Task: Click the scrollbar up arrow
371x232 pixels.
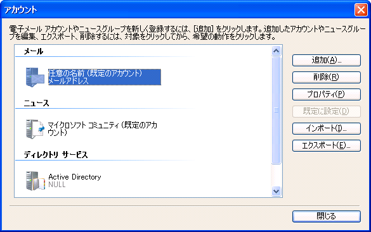Action: [276, 51]
